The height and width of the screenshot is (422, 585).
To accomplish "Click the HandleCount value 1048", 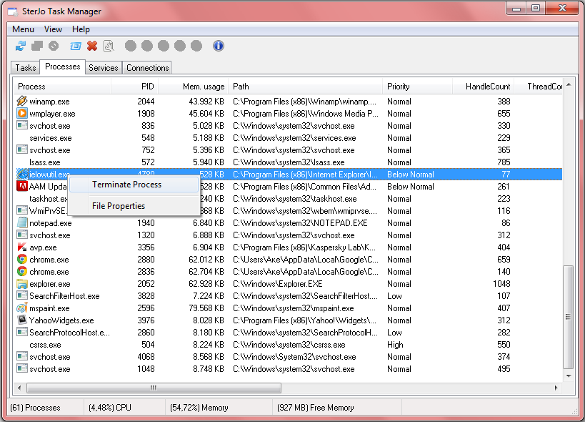I will pyautogui.click(x=501, y=284).
